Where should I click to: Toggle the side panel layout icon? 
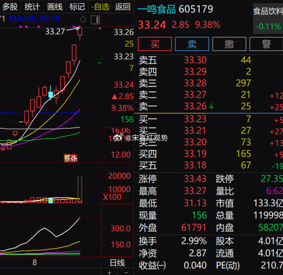tap(95, 20)
